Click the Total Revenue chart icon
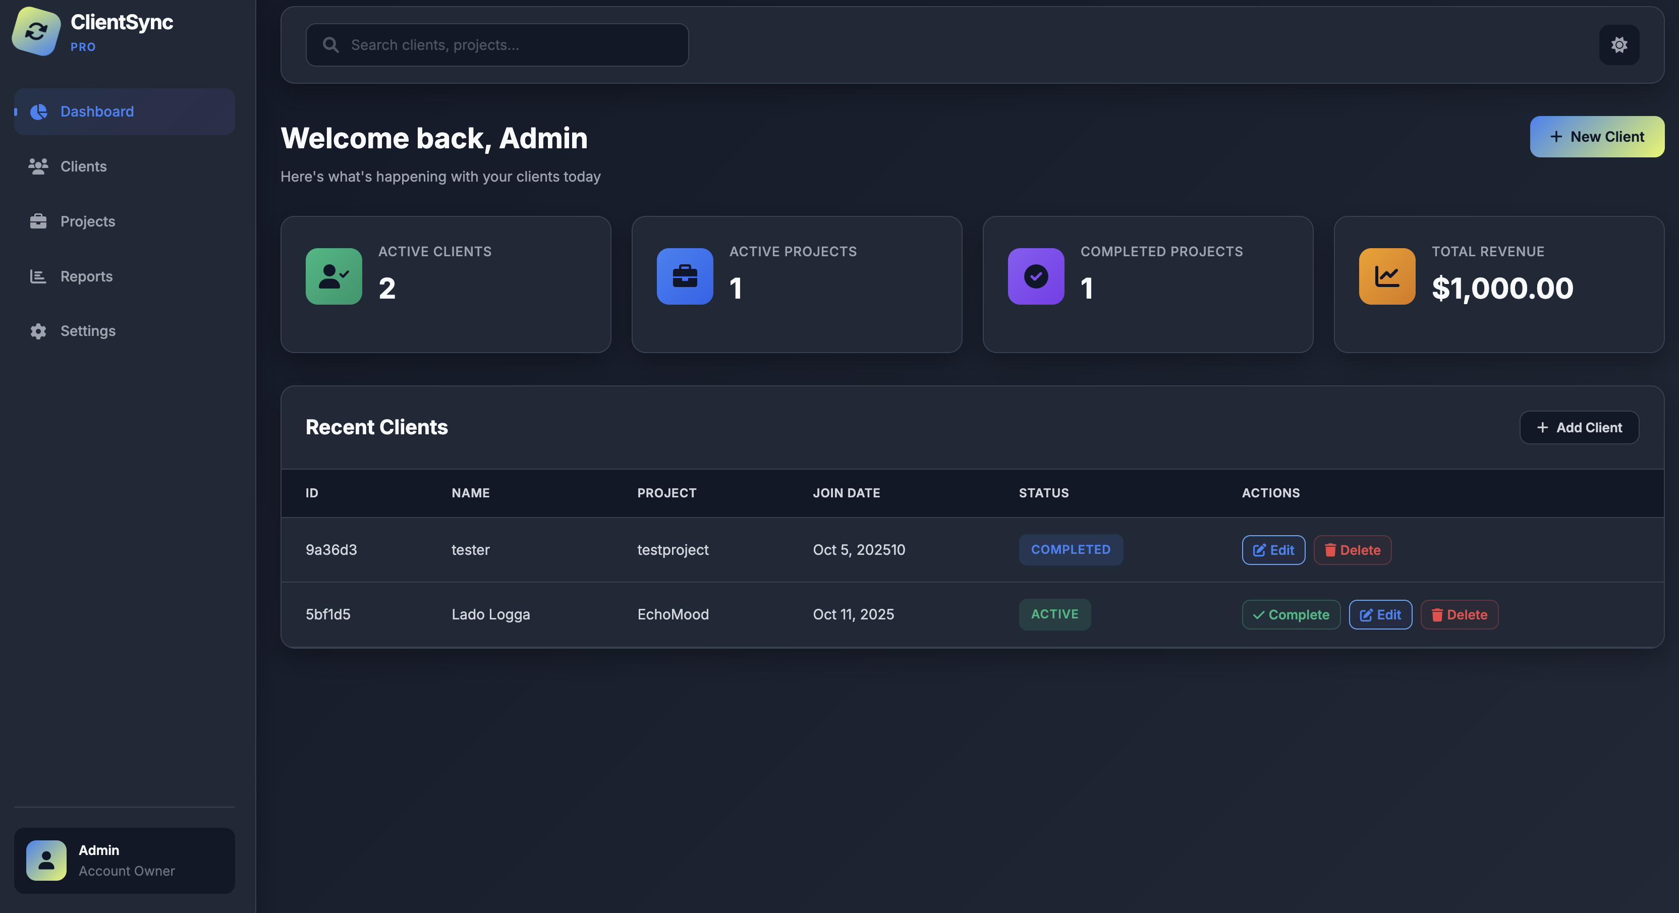Image resolution: width=1679 pixels, height=913 pixels. pos(1386,276)
